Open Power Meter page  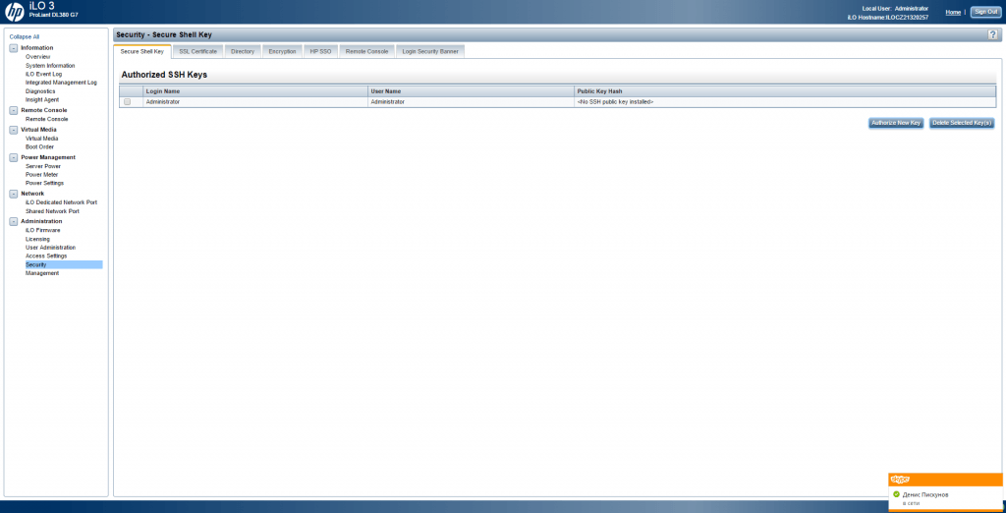[41, 175]
